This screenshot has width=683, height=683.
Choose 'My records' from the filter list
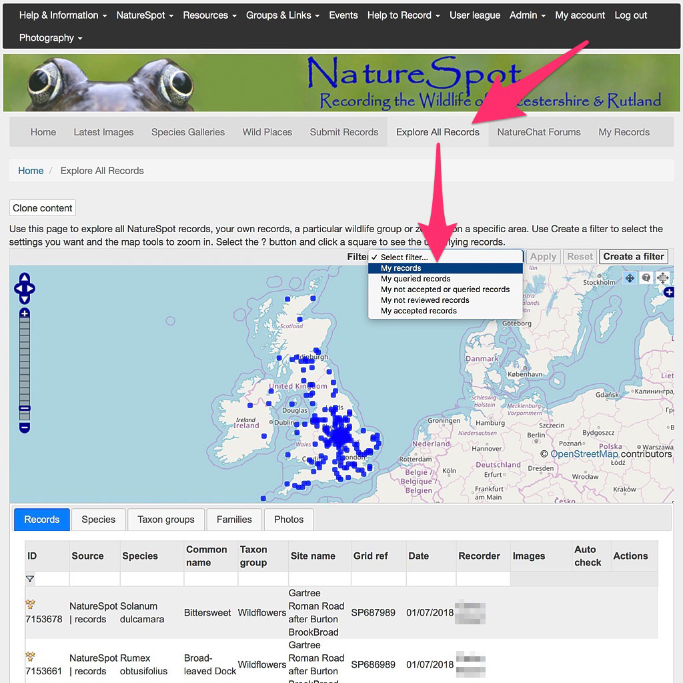pyautogui.click(x=401, y=268)
